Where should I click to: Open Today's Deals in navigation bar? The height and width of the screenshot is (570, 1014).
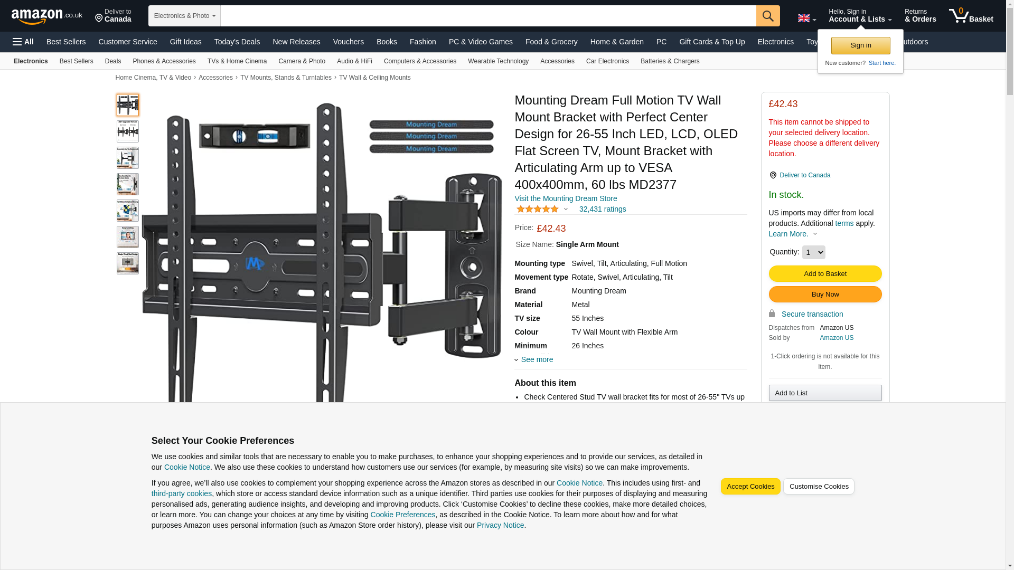[x=237, y=42]
